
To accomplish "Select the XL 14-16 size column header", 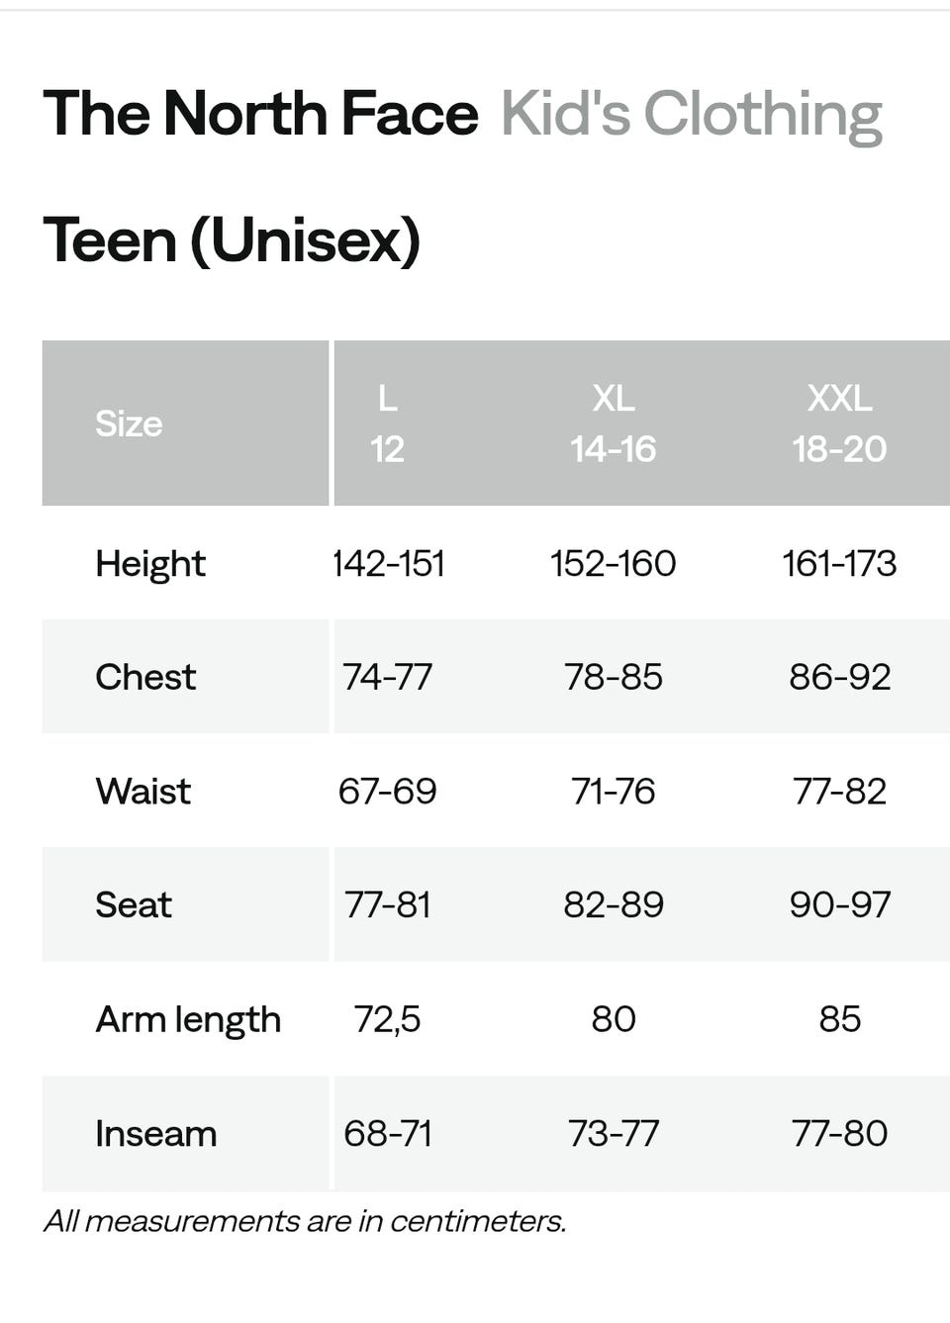I will click(x=613, y=424).
